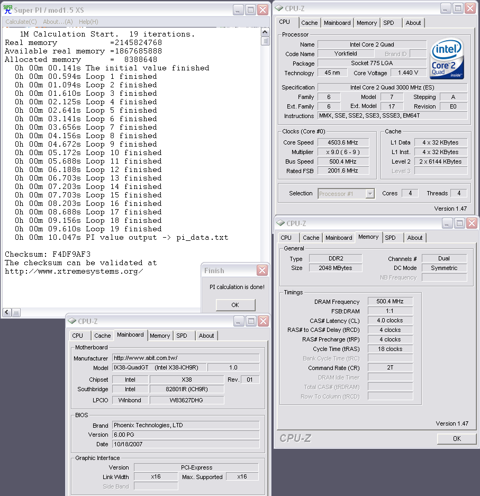Click the top CPU-Z window title icon
Viewport: 480px width, 496px height.
point(279,8)
